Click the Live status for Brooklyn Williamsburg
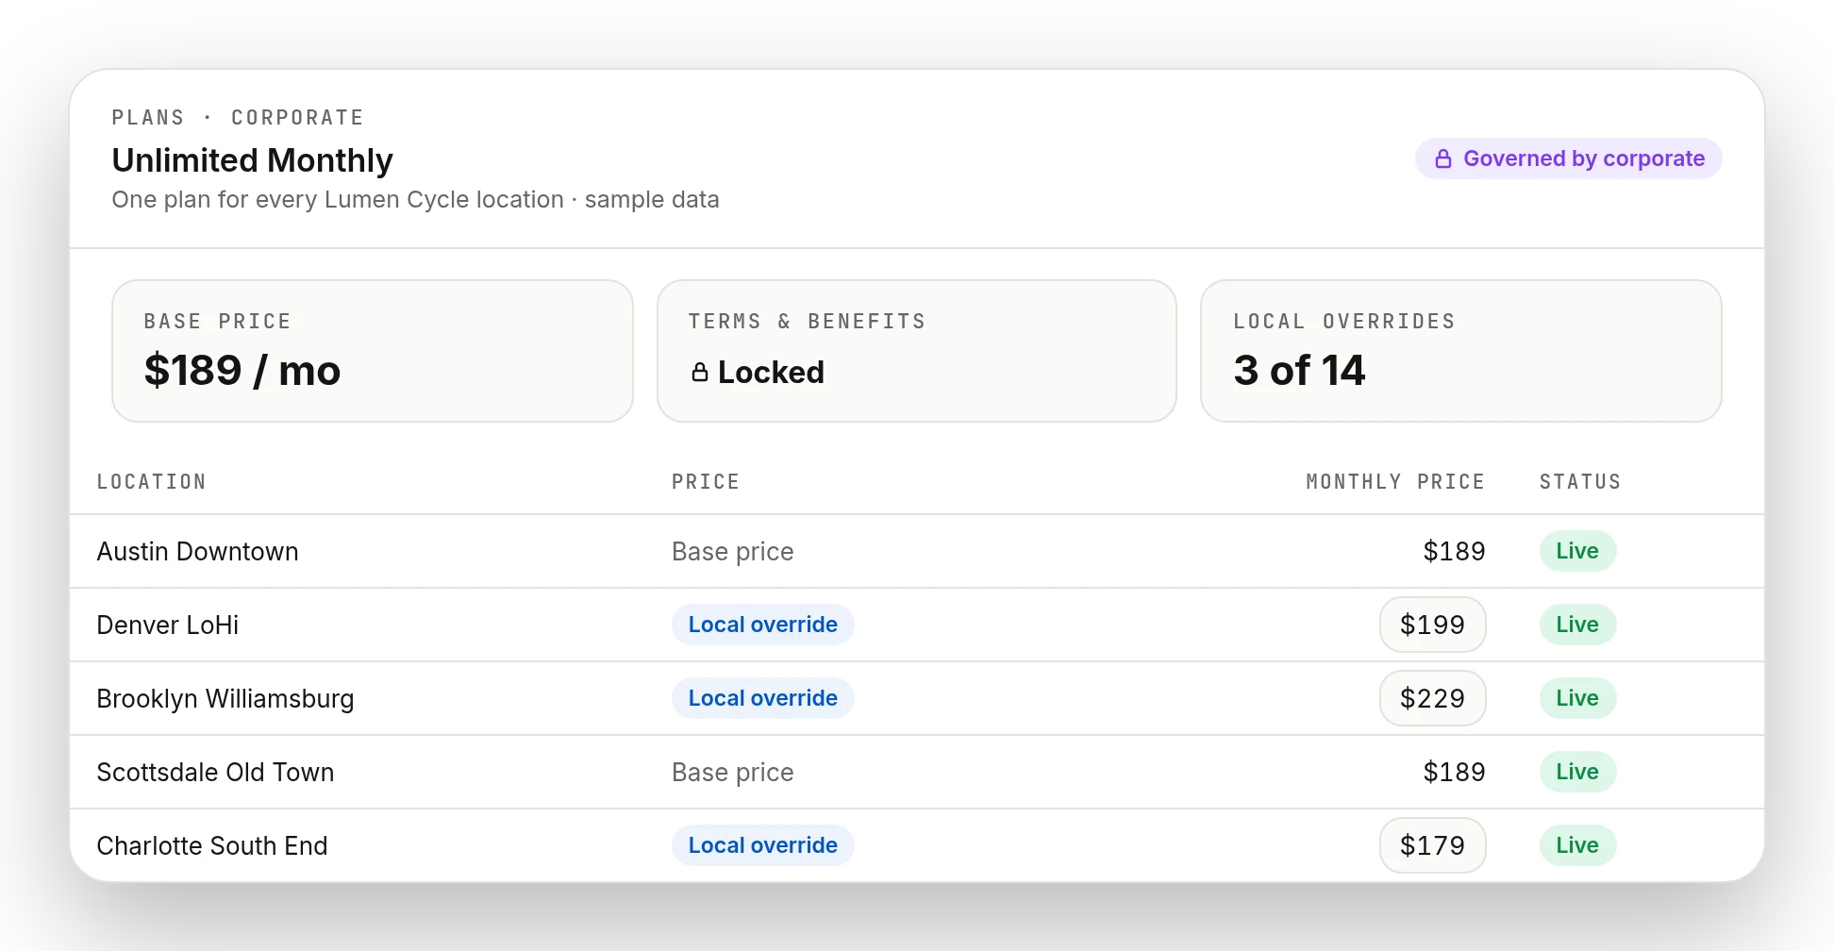1834x951 pixels. [1577, 698]
